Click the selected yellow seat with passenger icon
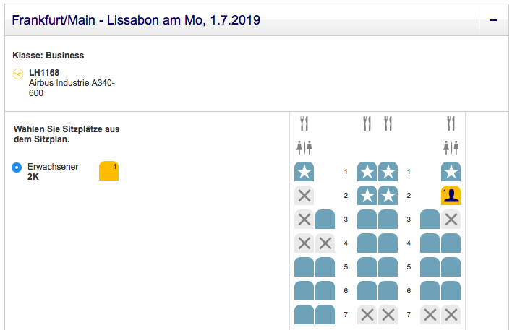Screen dimensions: 512x330 [451, 195]
